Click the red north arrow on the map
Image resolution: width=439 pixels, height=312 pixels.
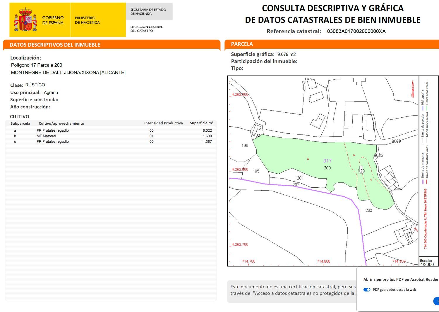[x=413, y=89]
